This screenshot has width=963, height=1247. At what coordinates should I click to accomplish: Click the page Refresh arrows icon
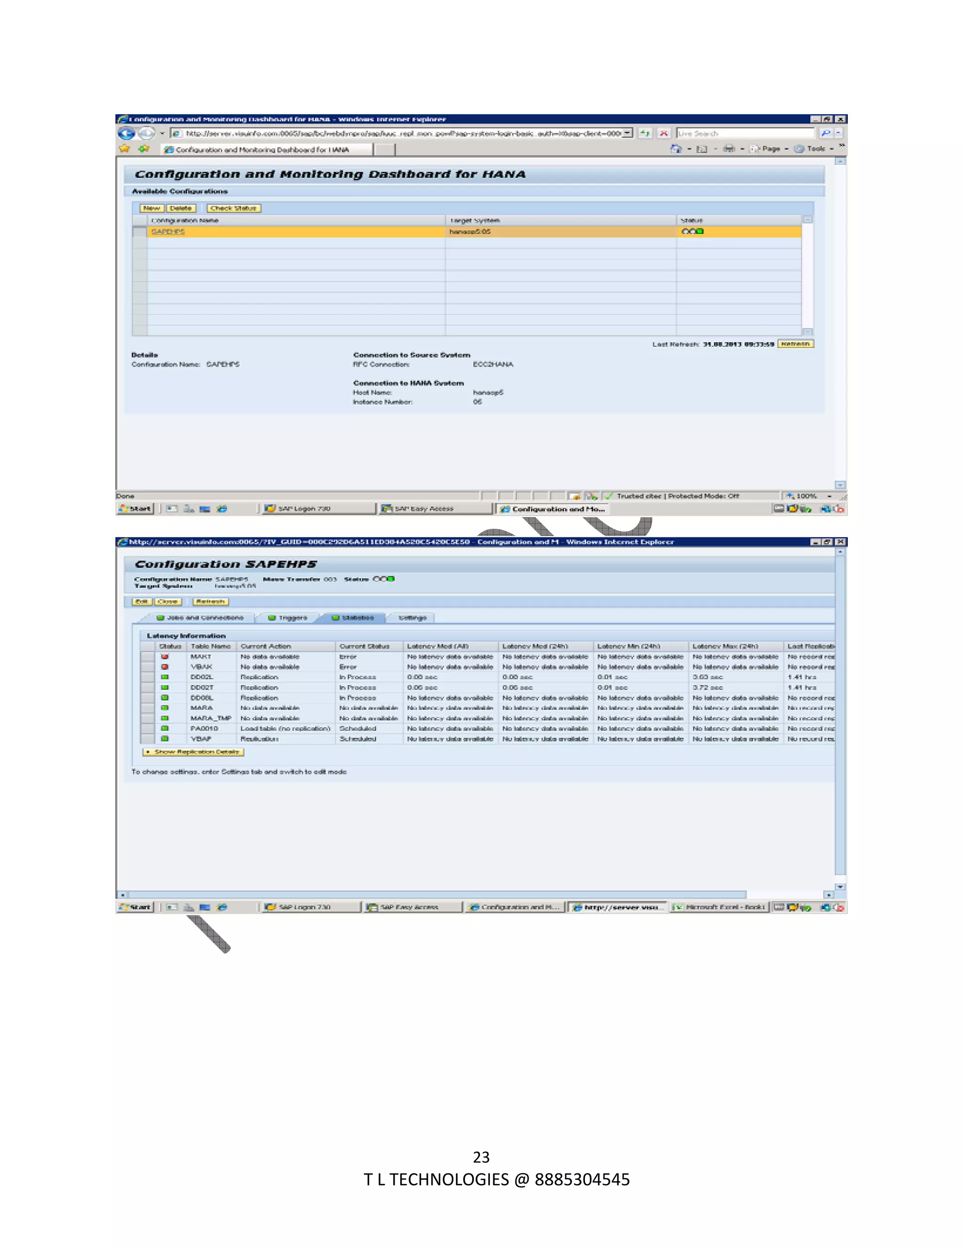[x=645, y=134]
